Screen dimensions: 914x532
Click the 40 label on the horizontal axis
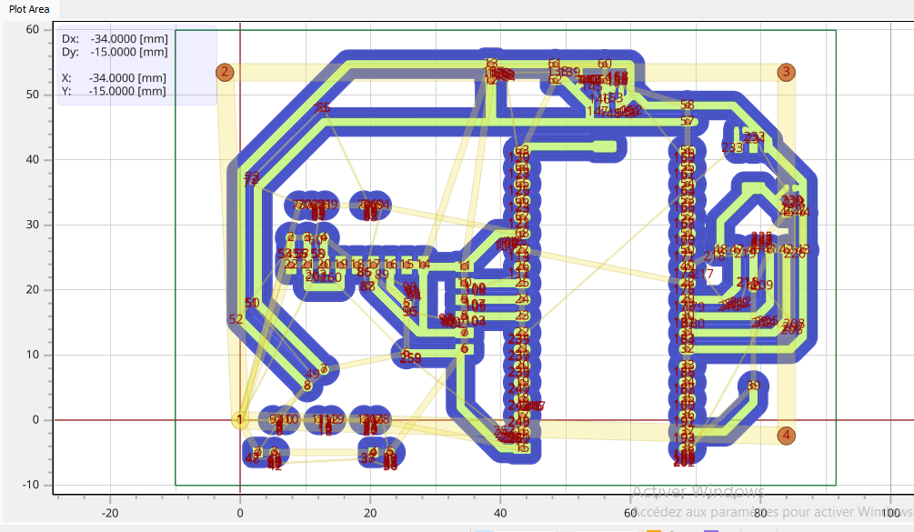coord(500,513)
